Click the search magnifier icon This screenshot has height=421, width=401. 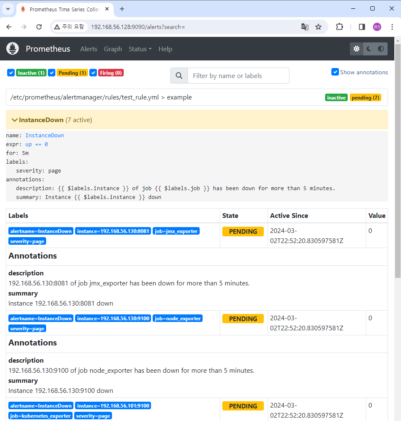[x=179, y=76]
